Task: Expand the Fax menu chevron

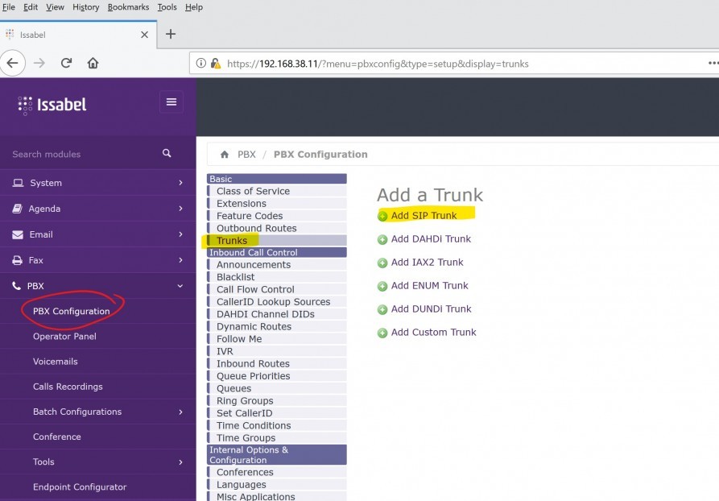Action: click(x=180, y=259)
